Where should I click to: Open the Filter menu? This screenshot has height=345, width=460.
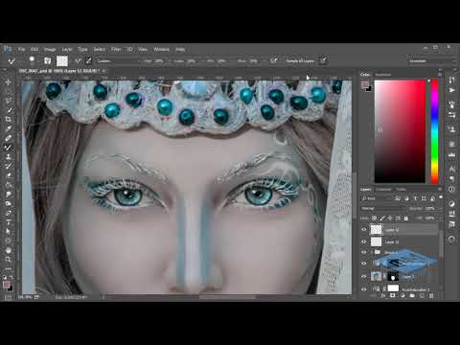pyautogui.click(x=116, y=49)
